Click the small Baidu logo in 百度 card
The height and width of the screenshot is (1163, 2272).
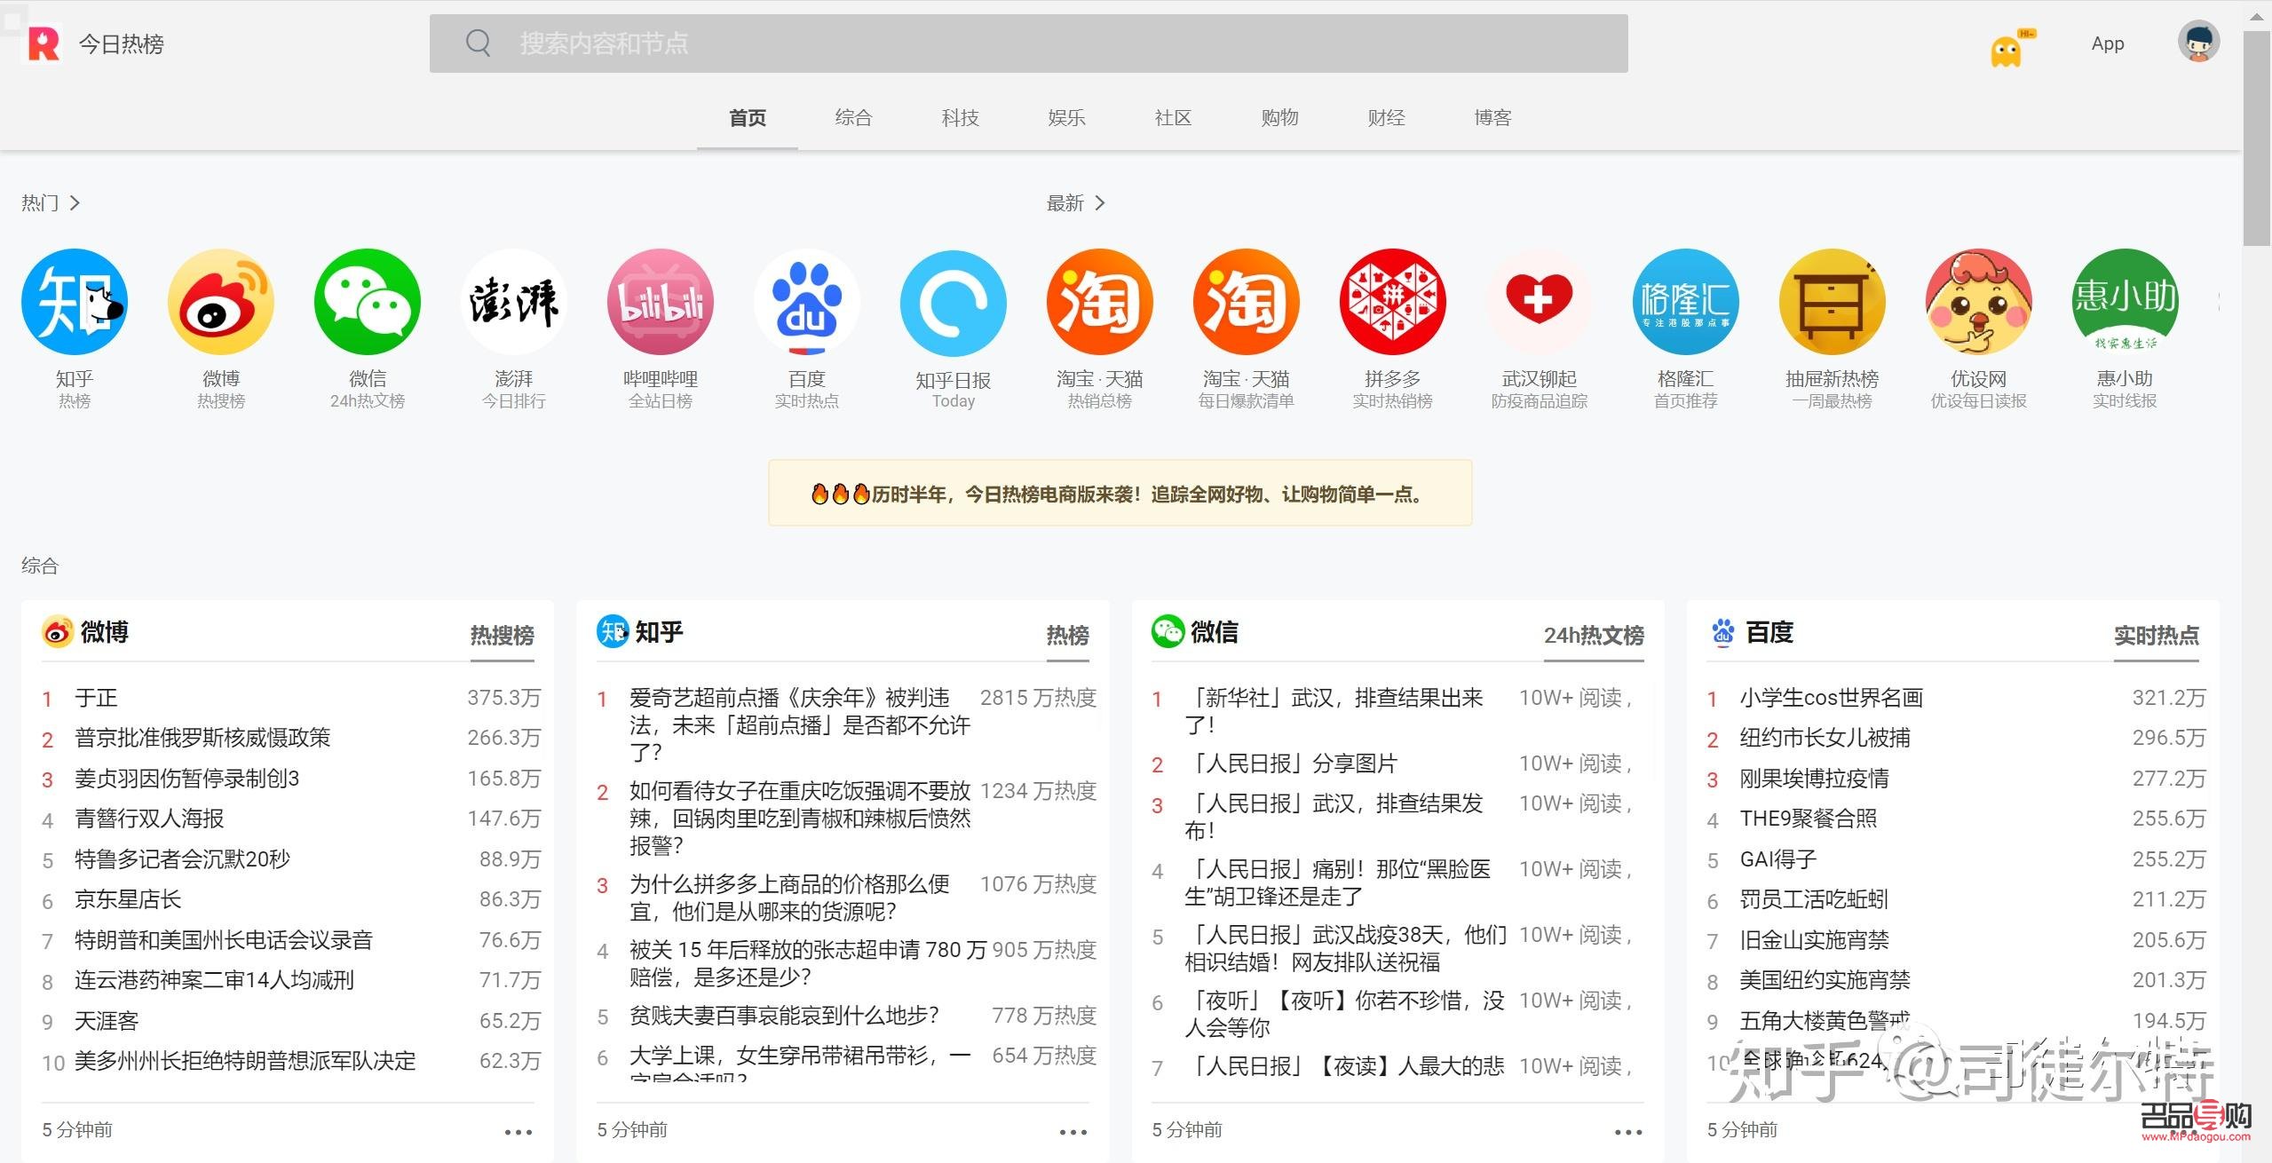(1723, 631)
